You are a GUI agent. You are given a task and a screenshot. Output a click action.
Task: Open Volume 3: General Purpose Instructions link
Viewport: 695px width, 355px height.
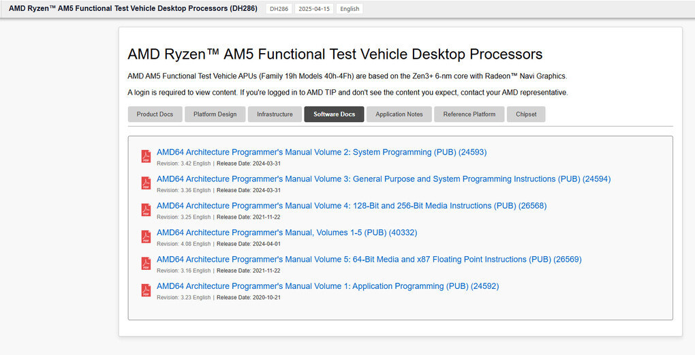pos(384,179)
